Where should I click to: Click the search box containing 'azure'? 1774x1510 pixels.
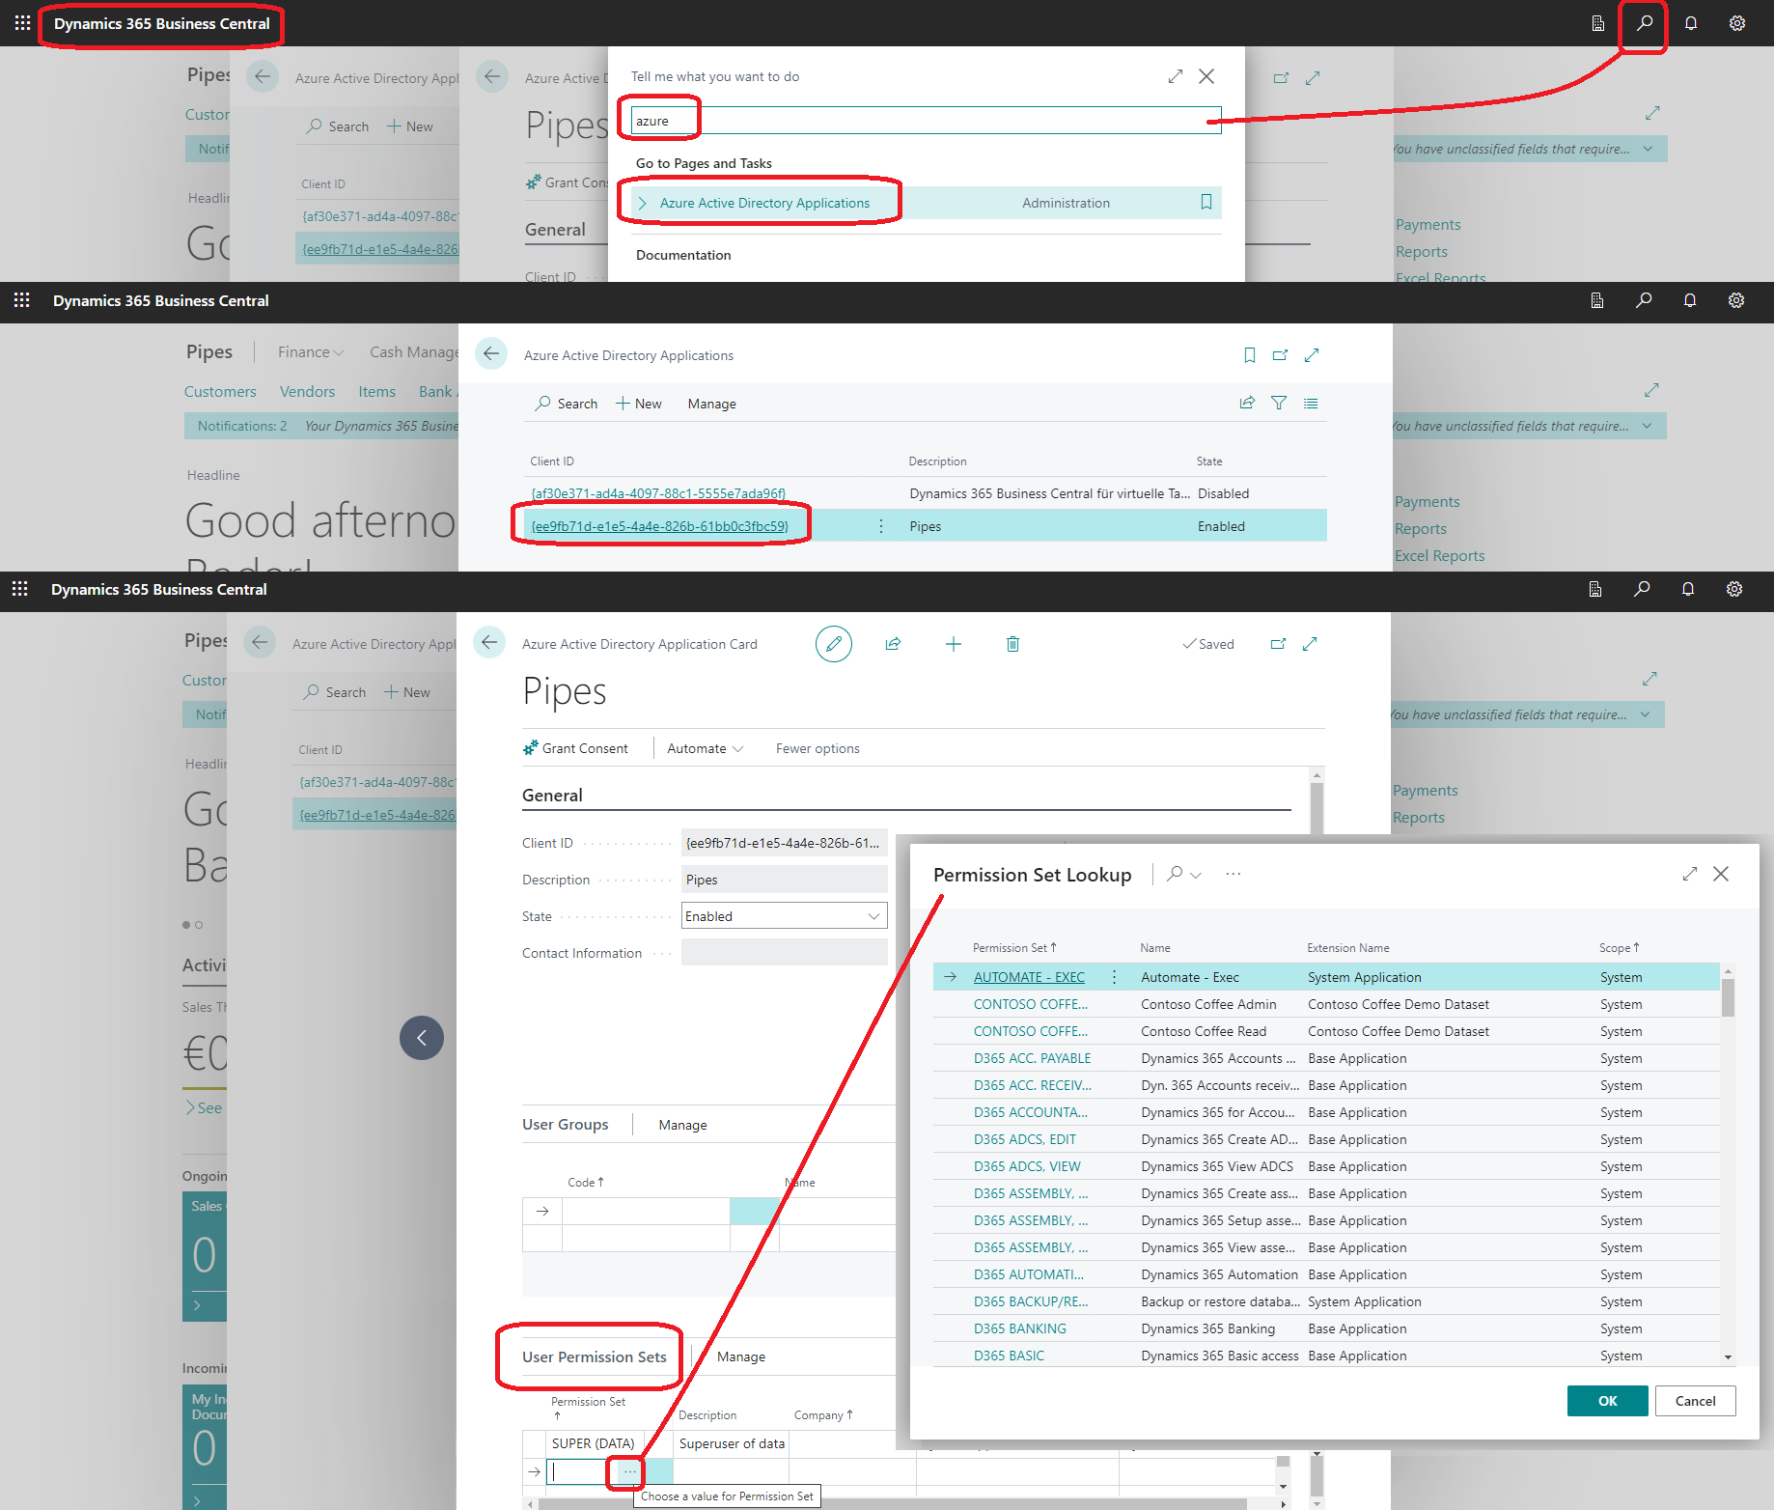click(x=925, y=121)
